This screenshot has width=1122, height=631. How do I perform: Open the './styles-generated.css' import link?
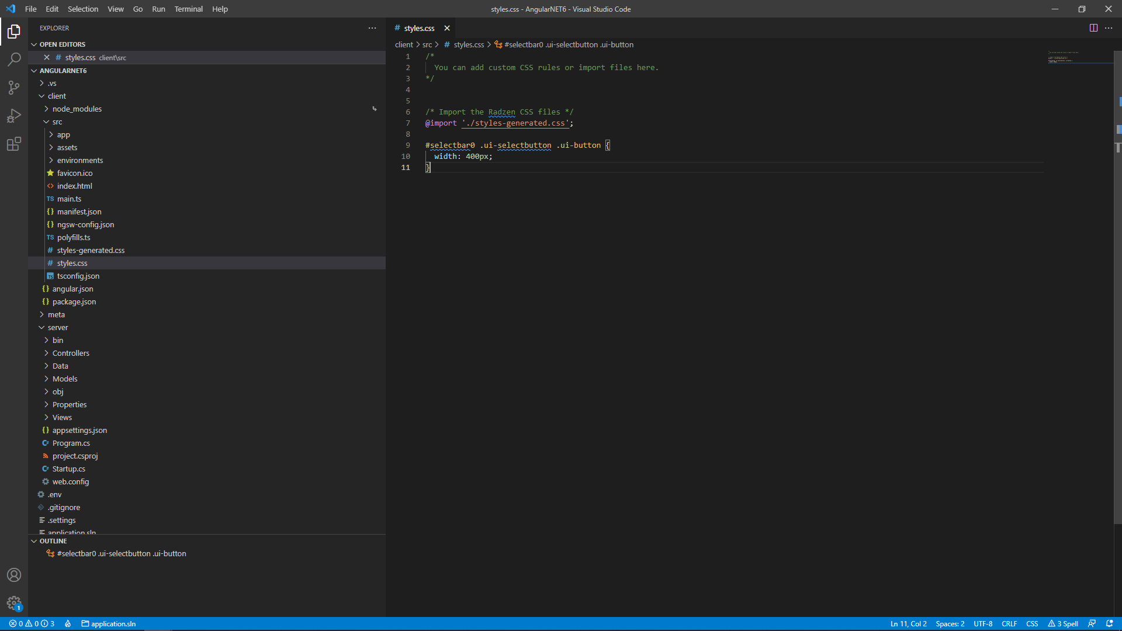coord(515,123)
